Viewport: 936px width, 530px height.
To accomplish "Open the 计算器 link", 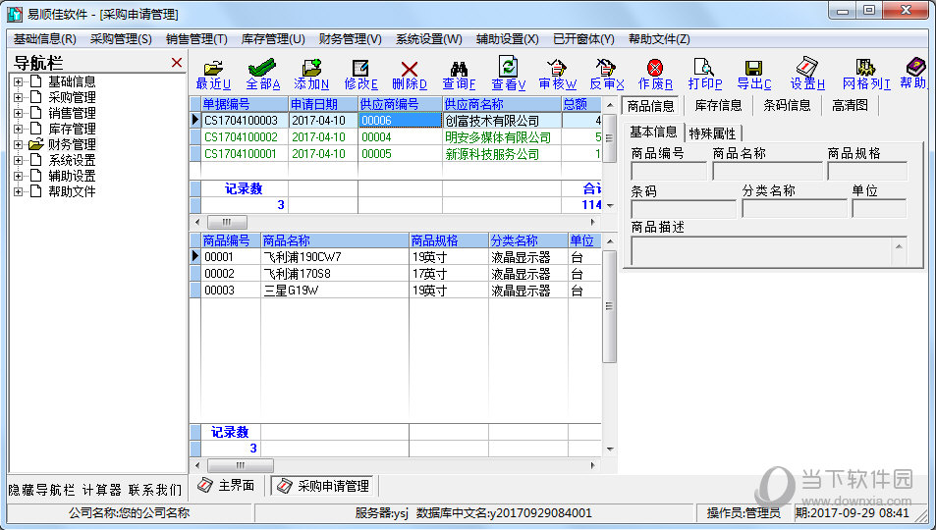I will coord(101,490).
